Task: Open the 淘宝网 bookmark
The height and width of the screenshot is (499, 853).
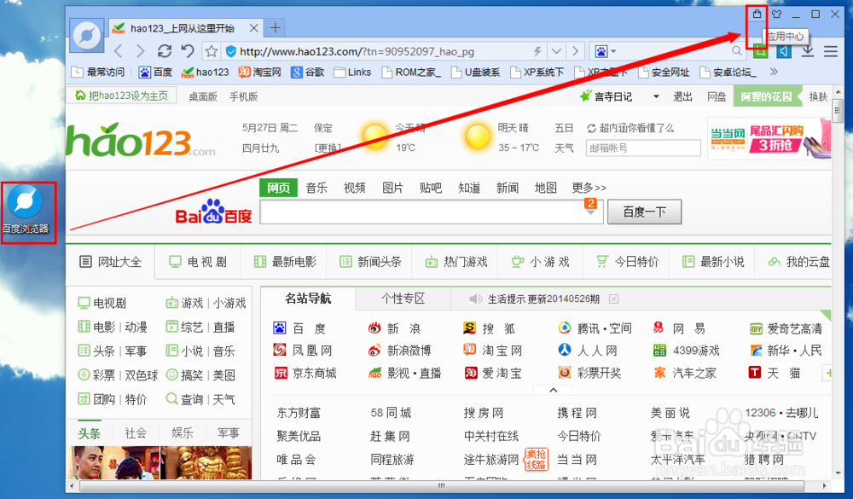Action: click(x=260, y=72)
